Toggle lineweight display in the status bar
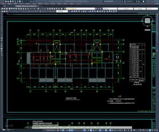Viewport: 159px width, 132px height. pyautogui.click(x=88, y=130)
